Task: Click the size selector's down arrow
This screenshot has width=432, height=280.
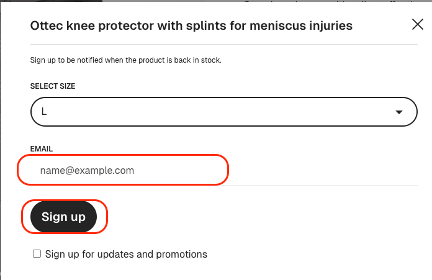Action: (398, 112)
